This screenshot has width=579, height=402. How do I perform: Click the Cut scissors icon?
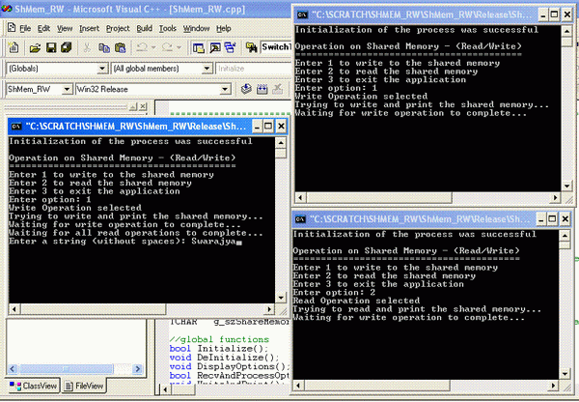(87, 47)
